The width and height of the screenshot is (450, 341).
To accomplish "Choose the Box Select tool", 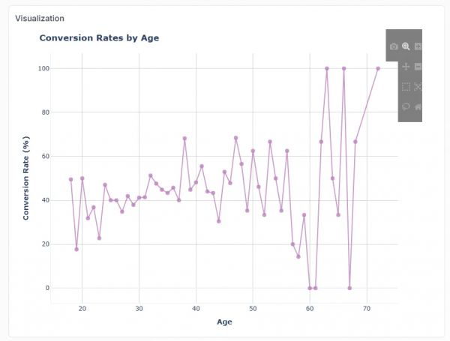I will (x=406, y=87).
